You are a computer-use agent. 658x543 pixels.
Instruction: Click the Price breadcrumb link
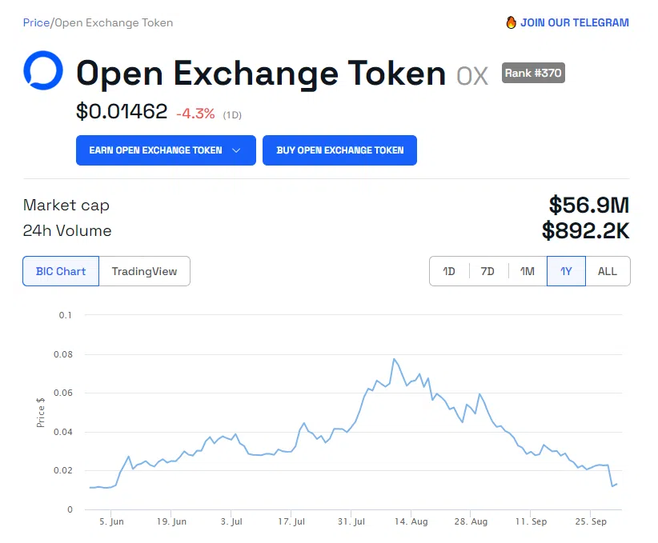click(x=34, y=22)
